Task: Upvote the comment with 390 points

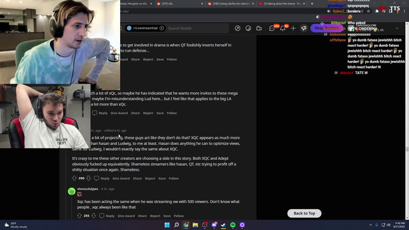Action: pos(74,178)
